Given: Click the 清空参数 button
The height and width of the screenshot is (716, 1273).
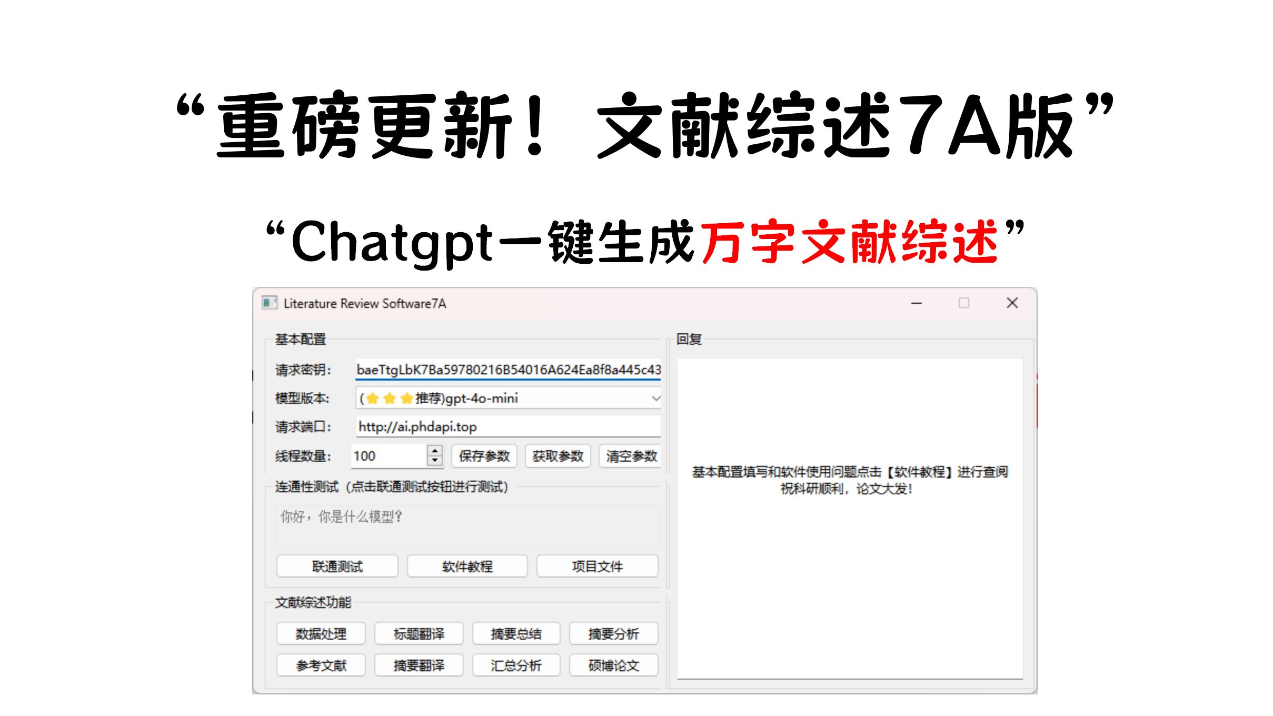Looking at the screenshot, I should [x=631, y=456].
